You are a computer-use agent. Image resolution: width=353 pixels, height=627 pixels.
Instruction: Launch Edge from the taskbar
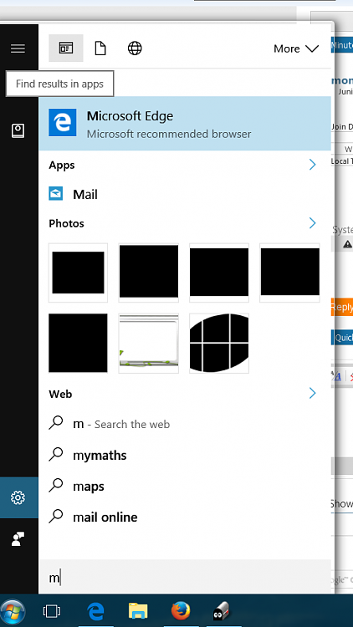(x=95, y=611)
